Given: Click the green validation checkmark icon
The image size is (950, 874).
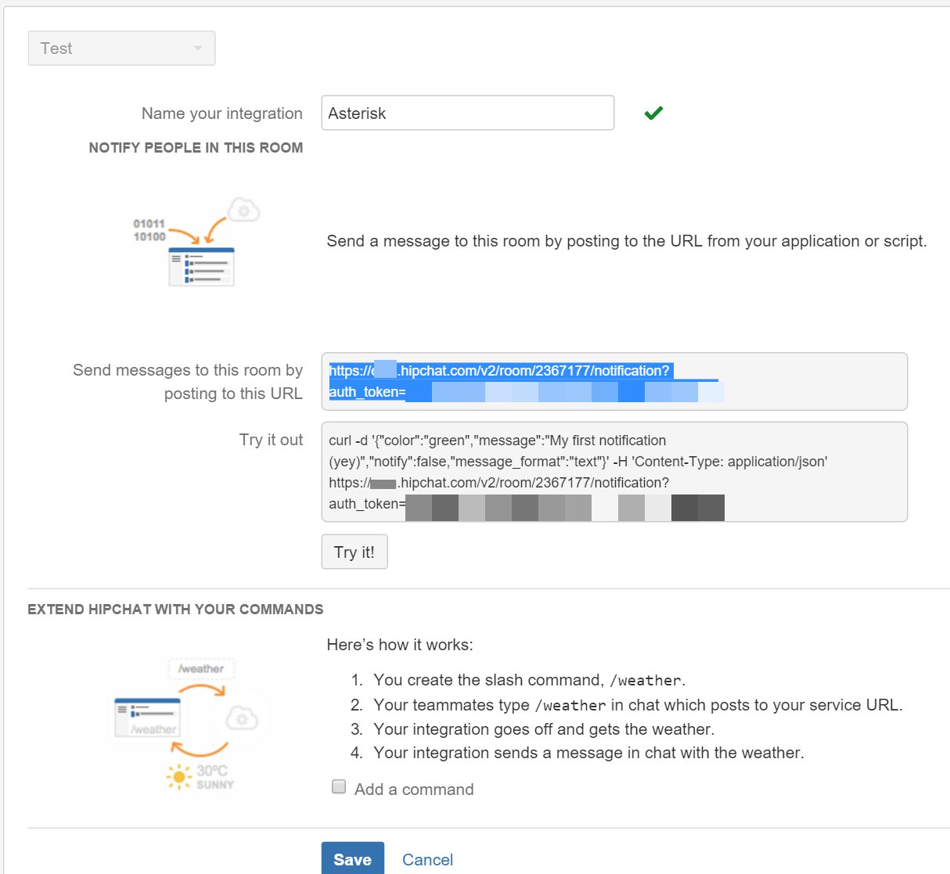Looking at the screenshot, I should click(x=653, y=113).
